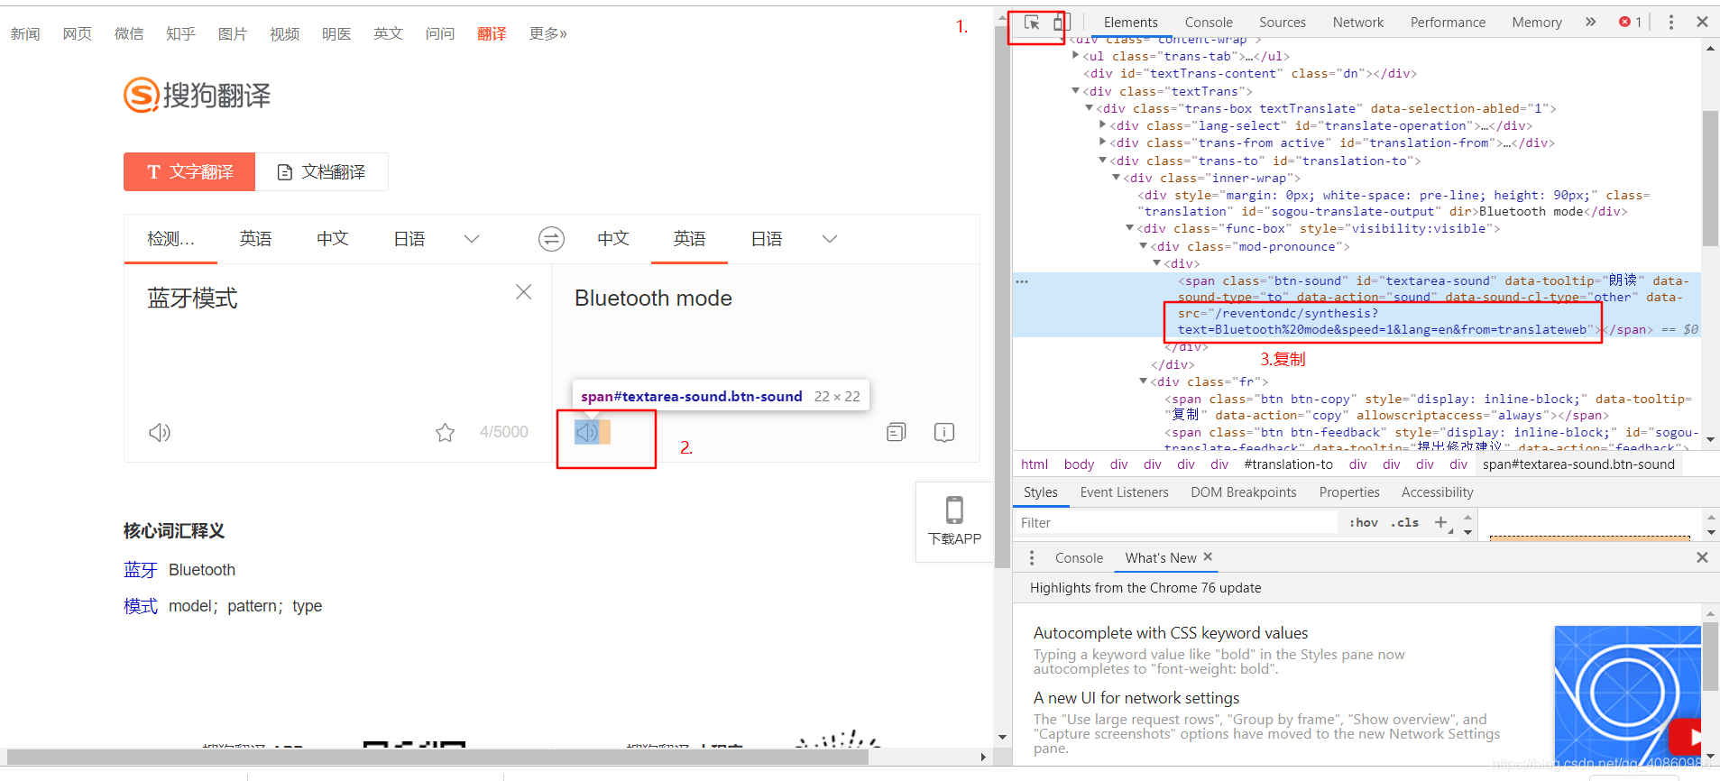Screen dimensions: 1720x781
Task: Click the copy translation icon
Action: 896,432
